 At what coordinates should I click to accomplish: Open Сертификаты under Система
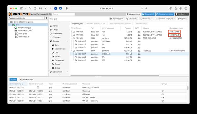coord(60,49)
